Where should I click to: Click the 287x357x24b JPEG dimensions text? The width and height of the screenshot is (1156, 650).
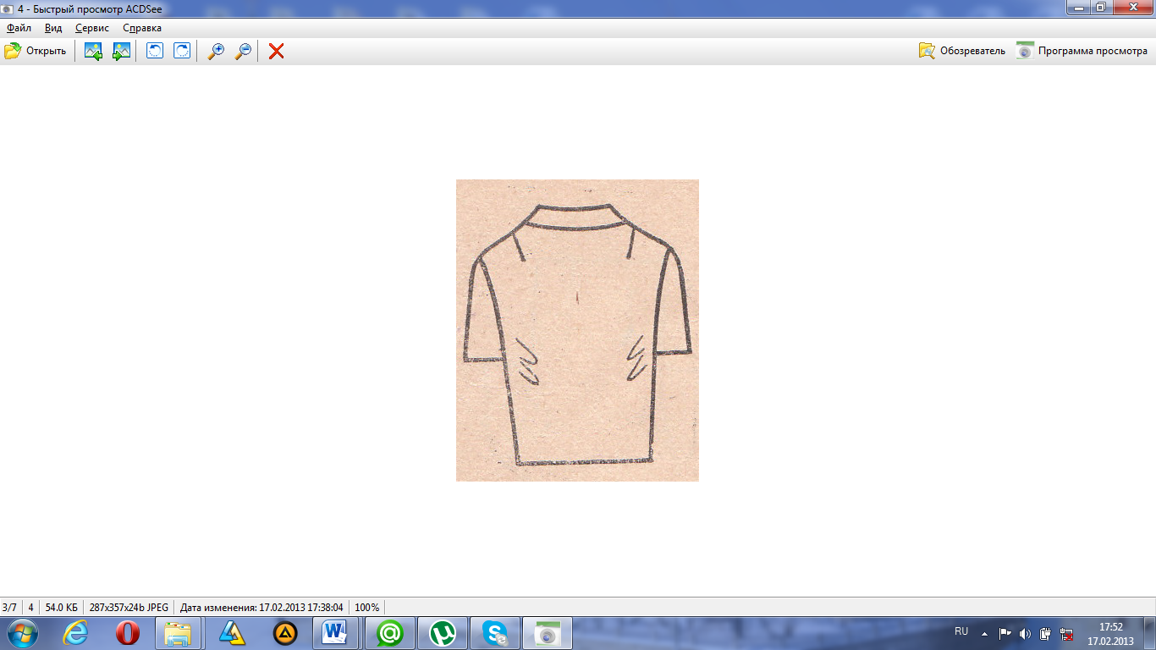click(129, 608)
